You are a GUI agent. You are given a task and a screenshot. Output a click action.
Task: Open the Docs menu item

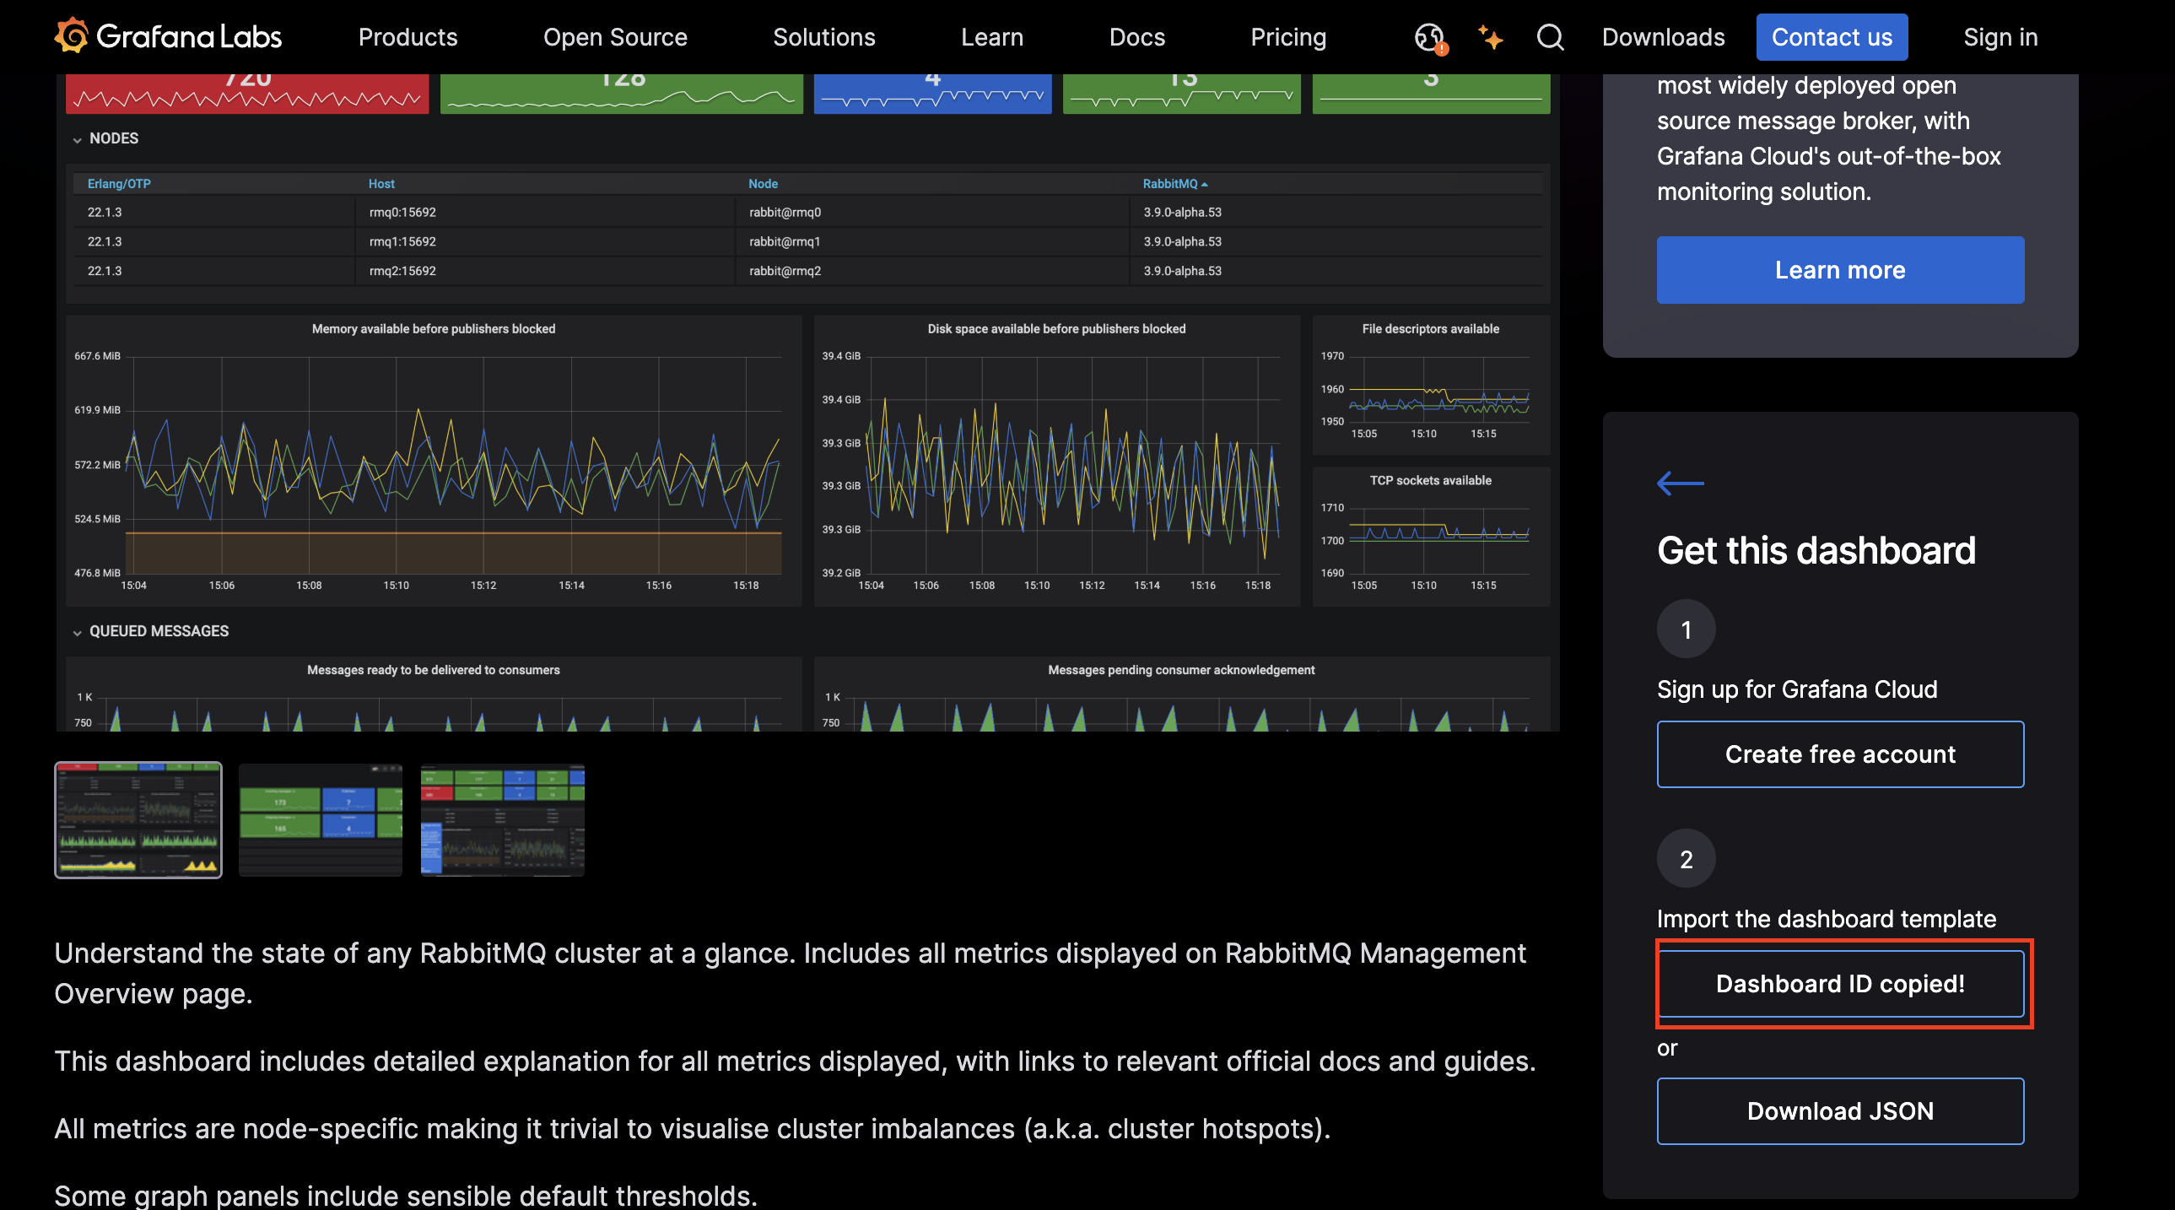1136,37
